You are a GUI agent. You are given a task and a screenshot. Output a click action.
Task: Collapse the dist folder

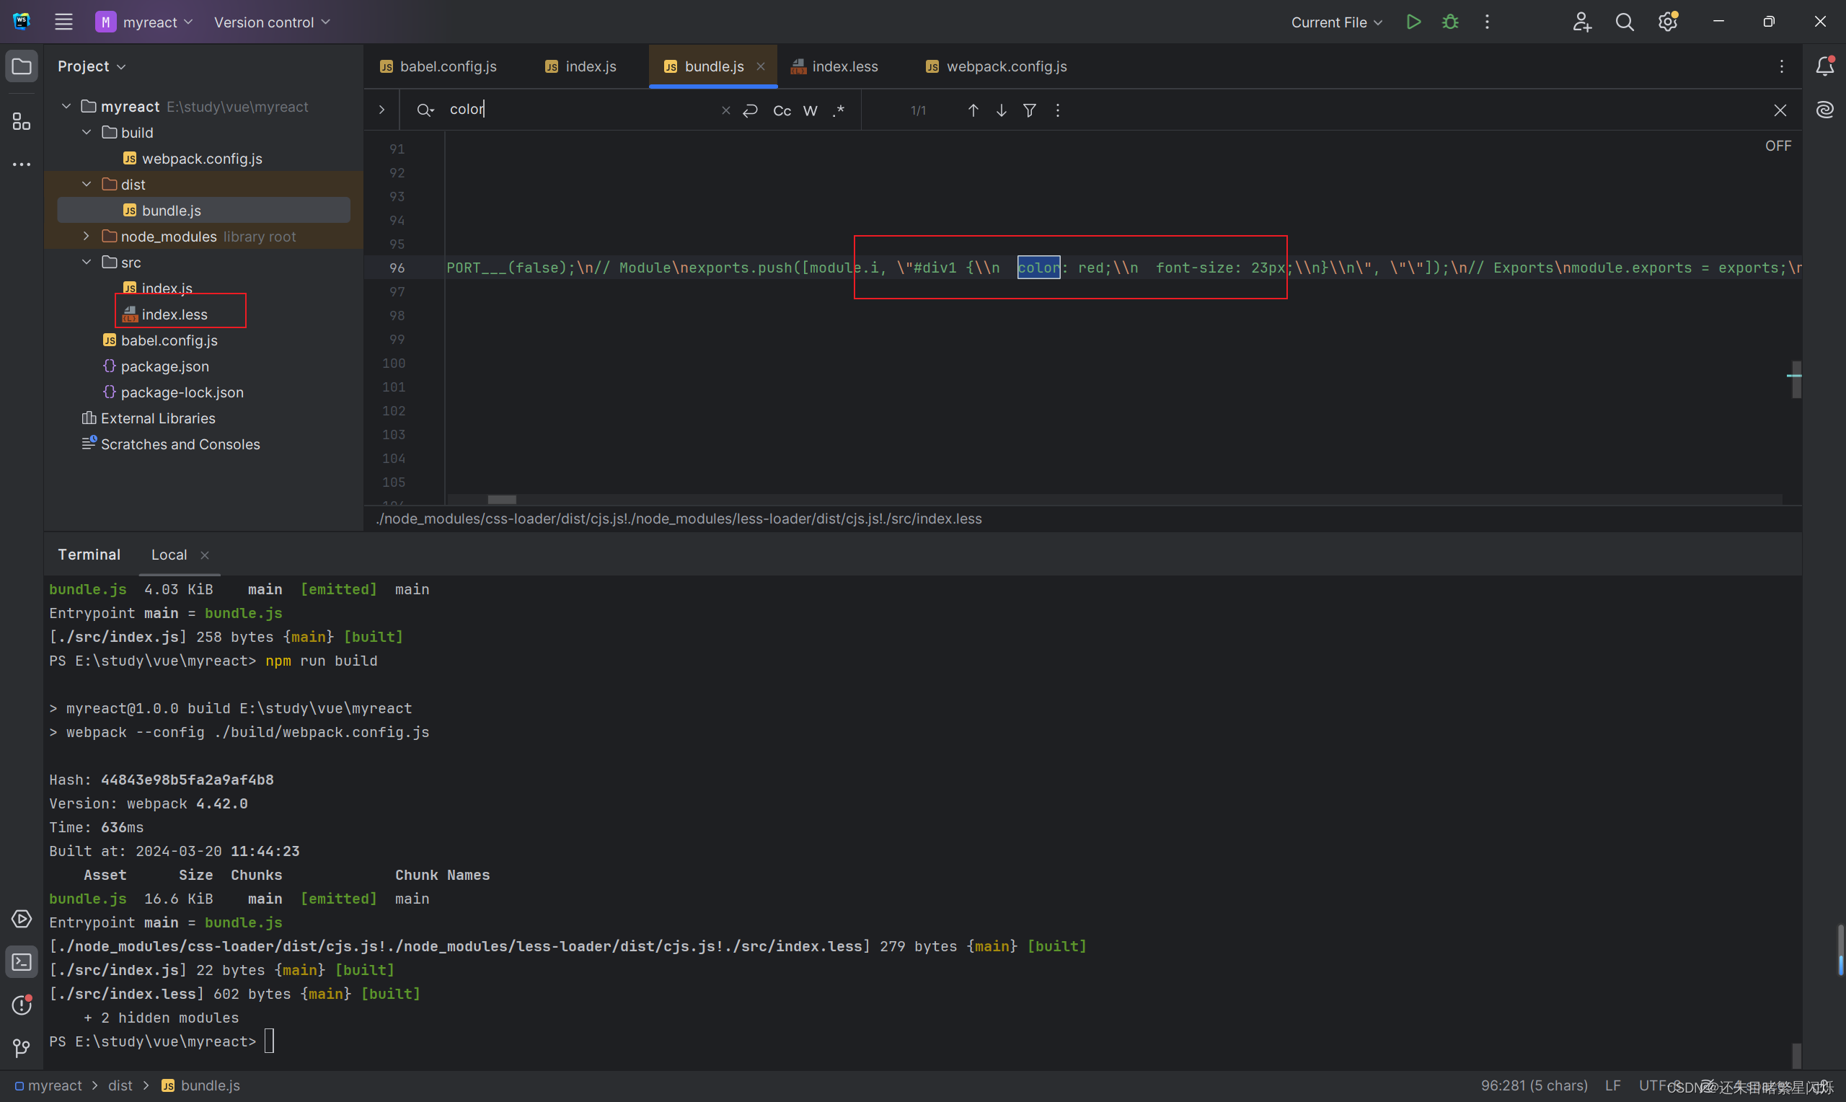(87, 184)
